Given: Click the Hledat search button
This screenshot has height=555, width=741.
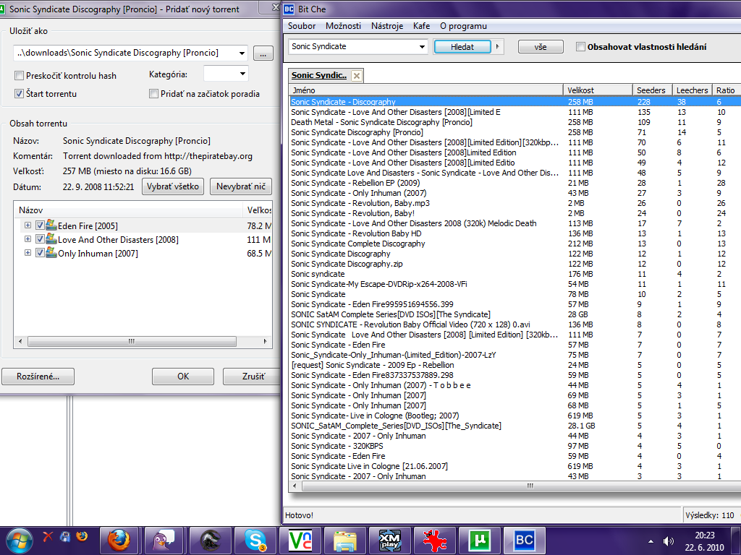Looking at the screenshot, I should [462, 47].
